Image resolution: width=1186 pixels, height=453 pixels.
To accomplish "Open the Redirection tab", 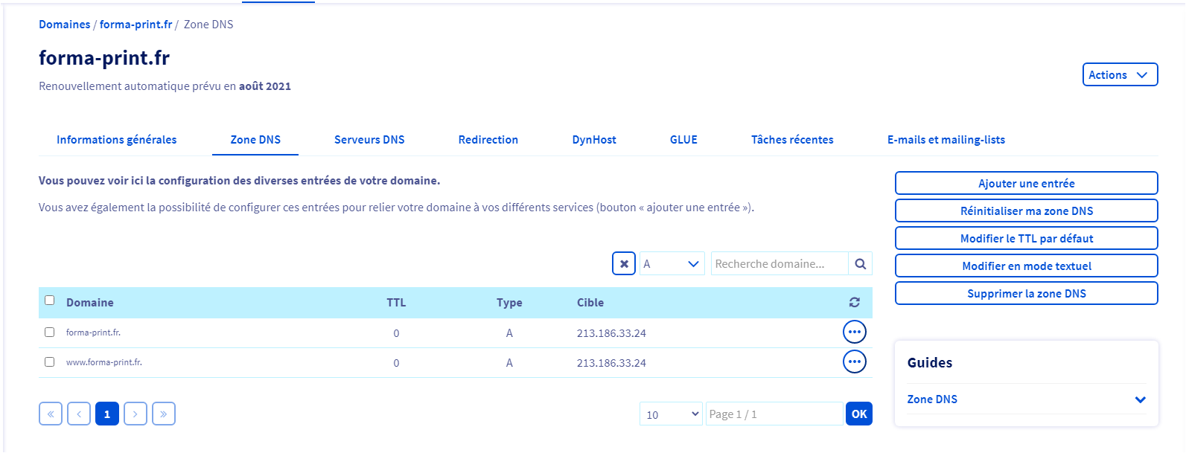I will 488,140.
